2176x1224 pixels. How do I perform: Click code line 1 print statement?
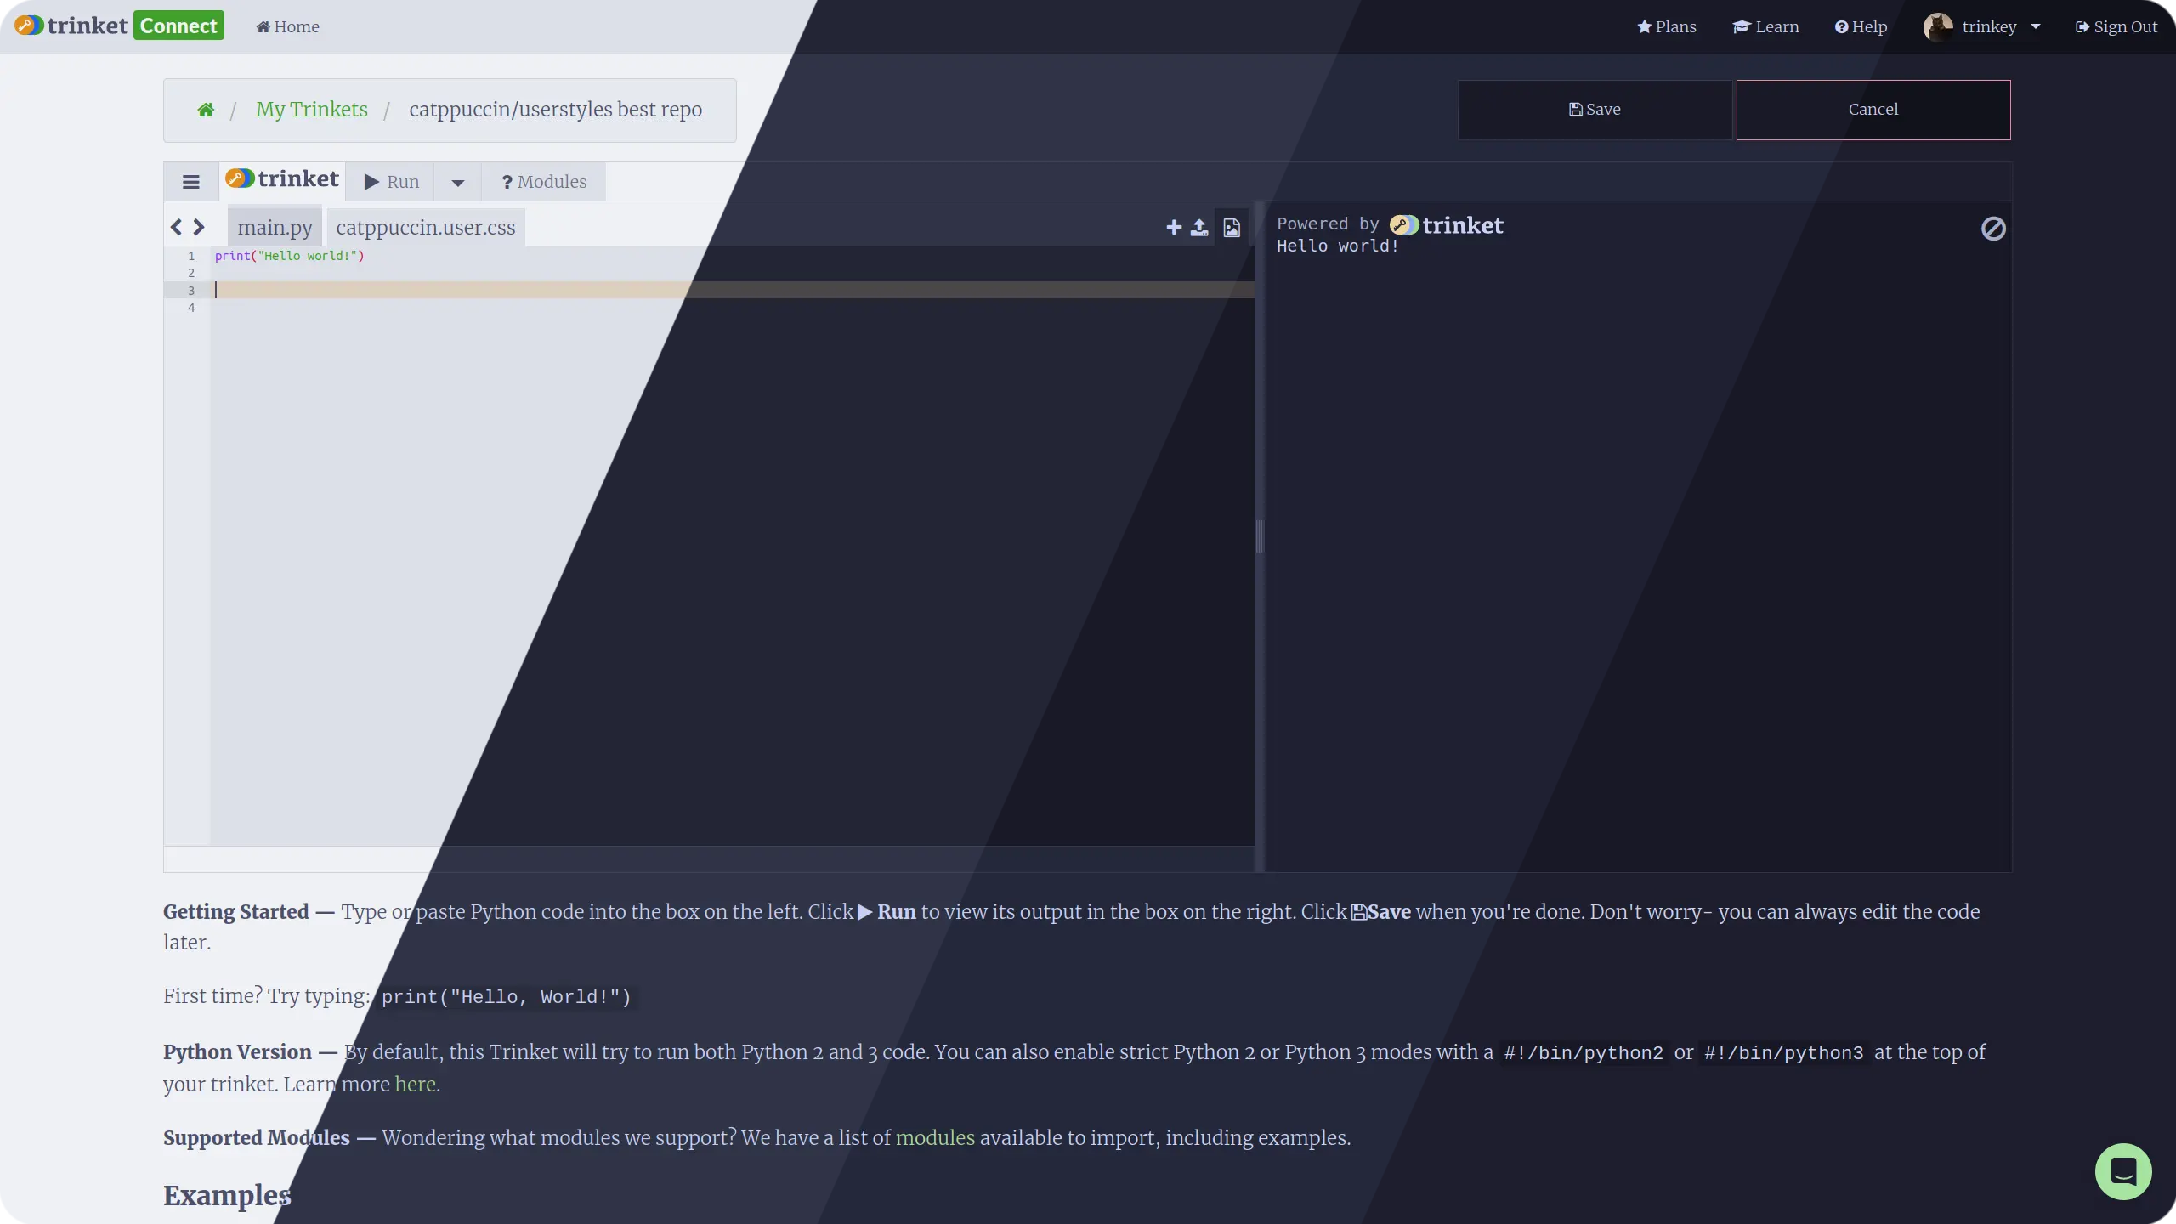coord(289,256)
